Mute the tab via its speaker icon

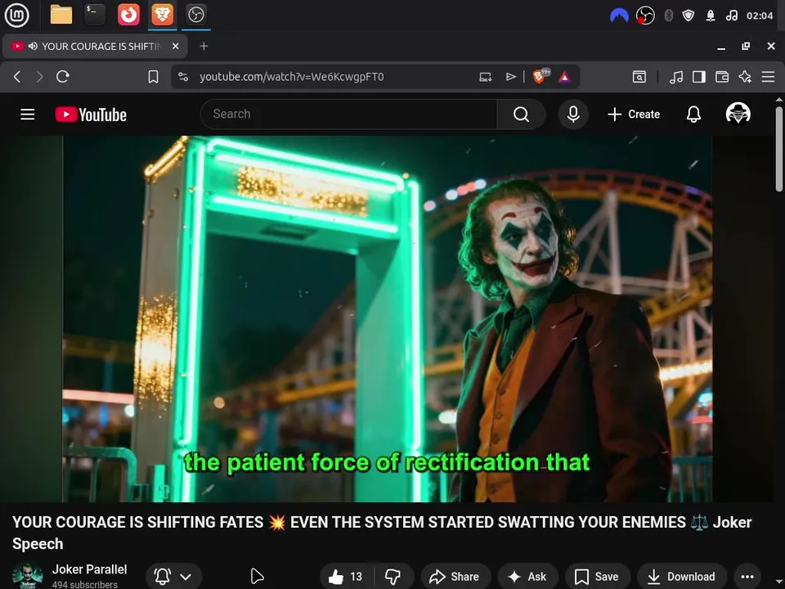[33, 46]
